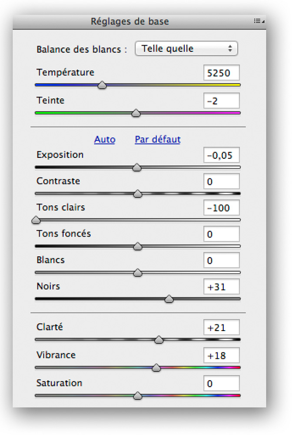Open the Réglages de base panel menu icon
The height and width of the screenshot is (435, 292).
point(259,21)
